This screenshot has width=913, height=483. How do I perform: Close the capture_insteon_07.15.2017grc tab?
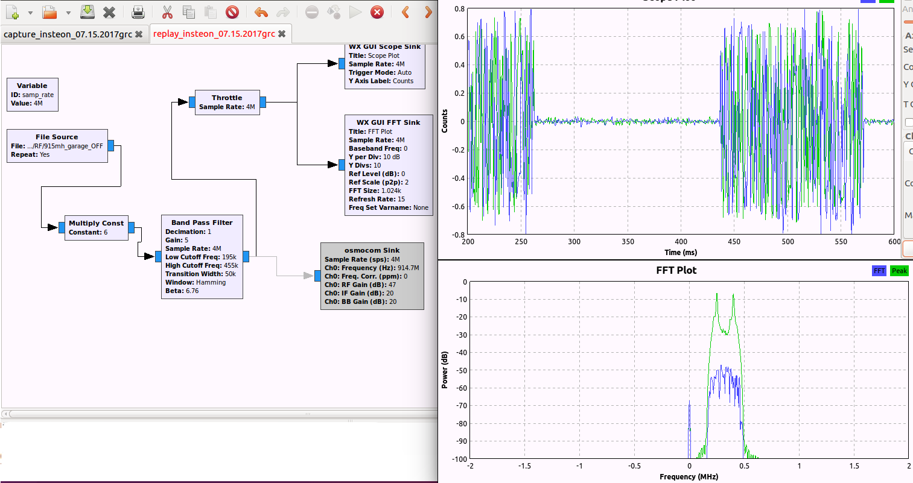coord(139,34)
